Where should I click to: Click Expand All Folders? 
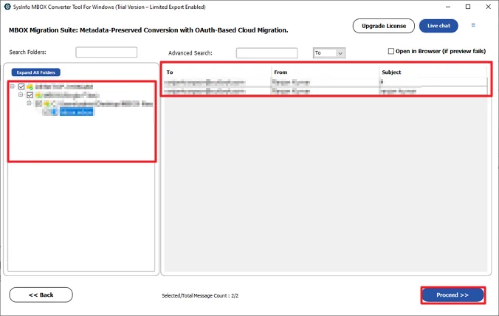click(x=36, y=72)
